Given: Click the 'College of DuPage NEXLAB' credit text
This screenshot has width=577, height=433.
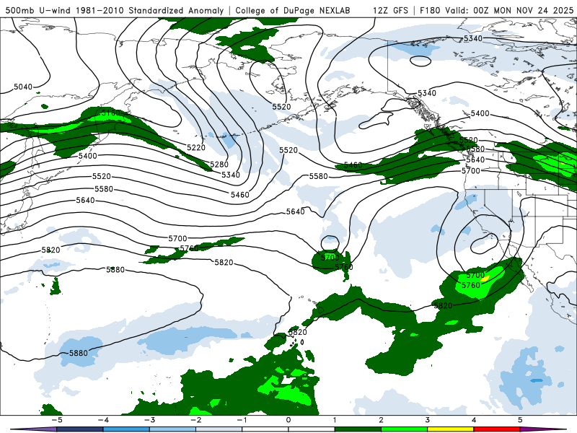Looking at the screenshot, I should pyautogui.click(x=293, y=11).
